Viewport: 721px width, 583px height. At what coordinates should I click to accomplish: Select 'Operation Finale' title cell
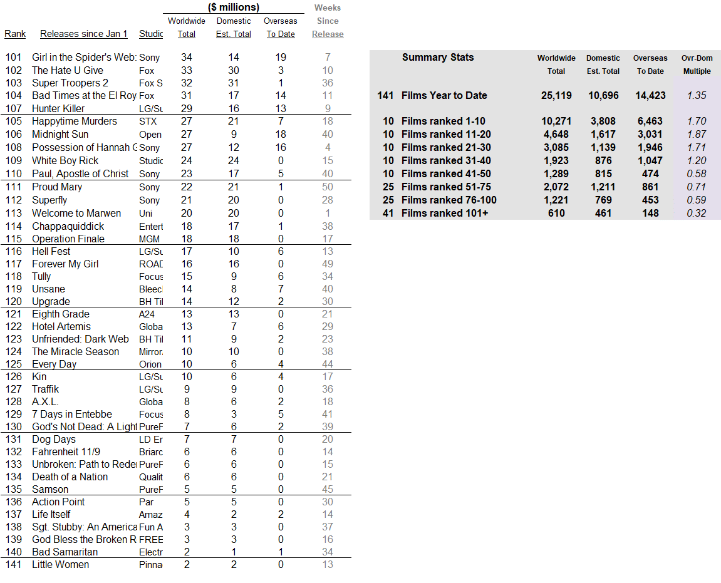pyautogui.click(x=68, y=239)
